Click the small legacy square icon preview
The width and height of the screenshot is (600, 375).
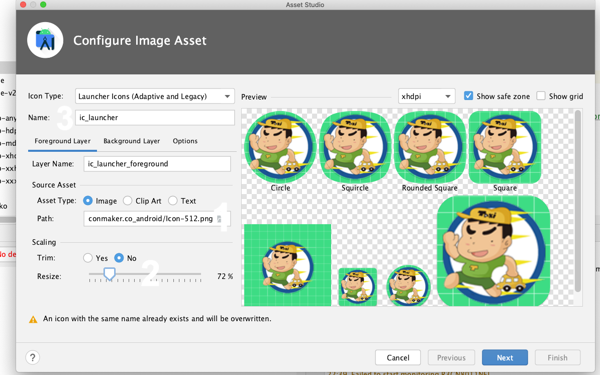point(358,287)
